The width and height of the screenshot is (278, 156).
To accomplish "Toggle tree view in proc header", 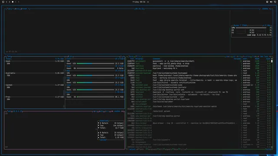I will 254,57.
